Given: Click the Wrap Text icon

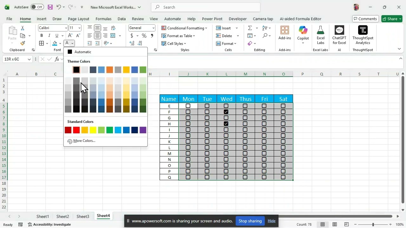Looking at the screenshot, I should pos(113,28).
